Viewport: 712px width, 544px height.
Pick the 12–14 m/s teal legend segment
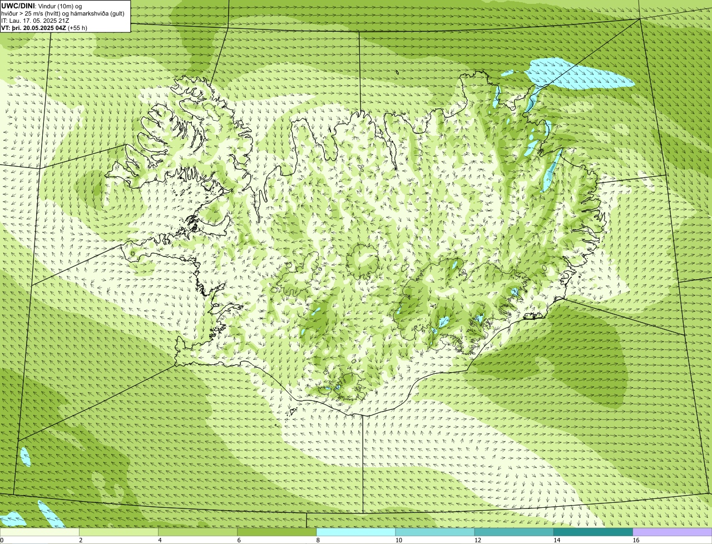click(514, 532)
